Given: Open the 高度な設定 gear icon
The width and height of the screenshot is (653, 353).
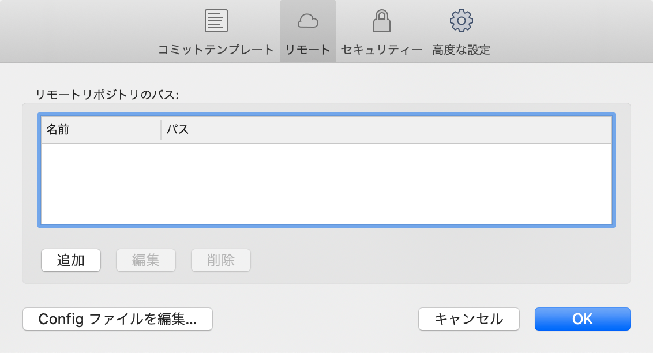Looking at the screenshot, I should pos(461,21).
